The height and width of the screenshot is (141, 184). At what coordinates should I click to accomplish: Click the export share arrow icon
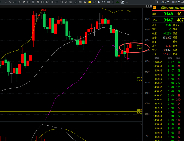(x=122, y=2)
